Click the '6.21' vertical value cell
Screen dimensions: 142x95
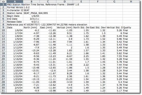[x=65, y=53]
